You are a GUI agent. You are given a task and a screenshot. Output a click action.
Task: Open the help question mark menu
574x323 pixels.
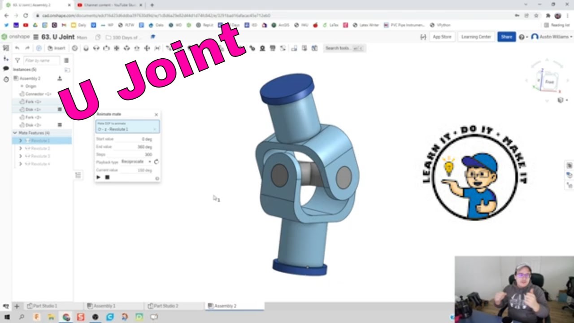tap(522, 37)
